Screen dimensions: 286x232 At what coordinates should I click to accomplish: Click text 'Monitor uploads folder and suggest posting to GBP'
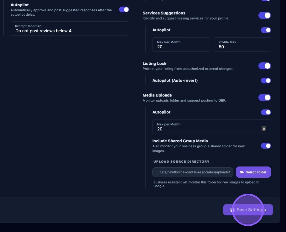point(184,100)
